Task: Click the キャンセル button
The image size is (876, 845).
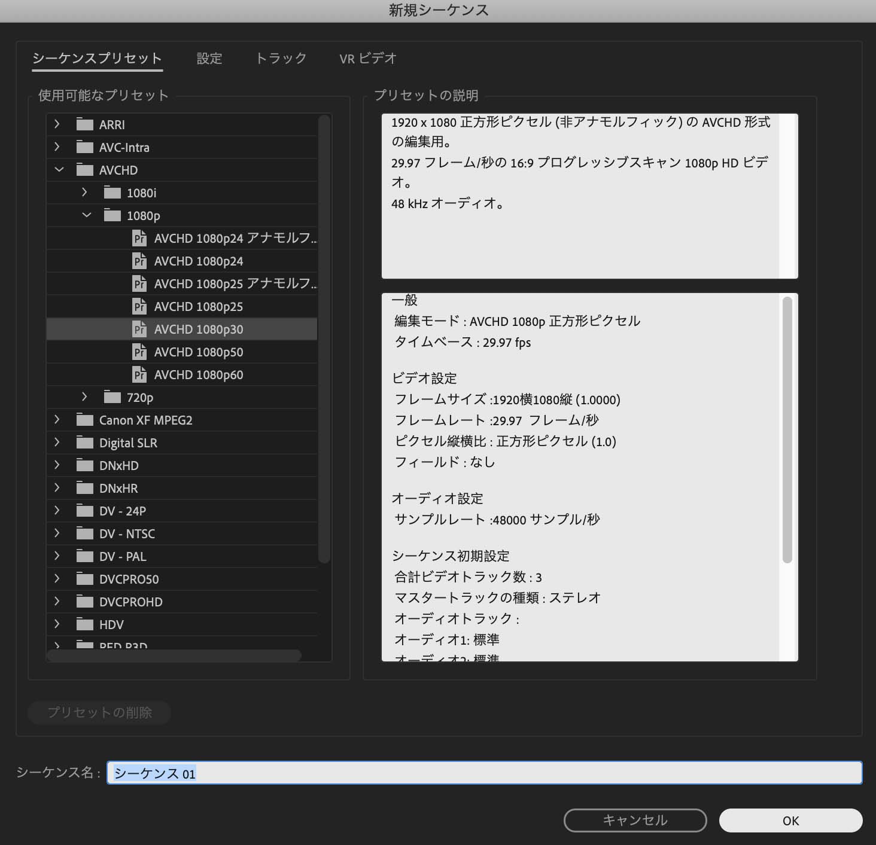Action: pos(635,820)
